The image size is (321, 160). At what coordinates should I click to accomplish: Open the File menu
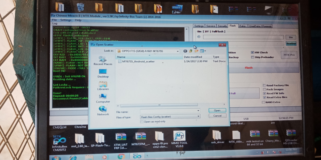point(54,20)
